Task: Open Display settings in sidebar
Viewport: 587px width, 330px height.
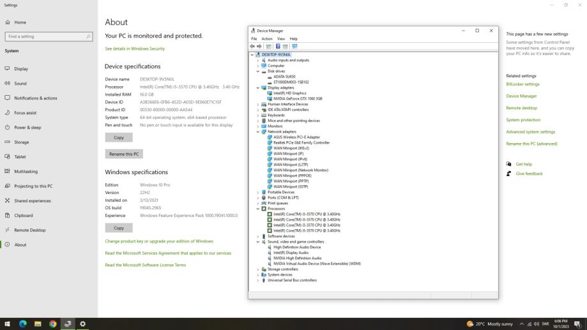Action: (21, 69)
